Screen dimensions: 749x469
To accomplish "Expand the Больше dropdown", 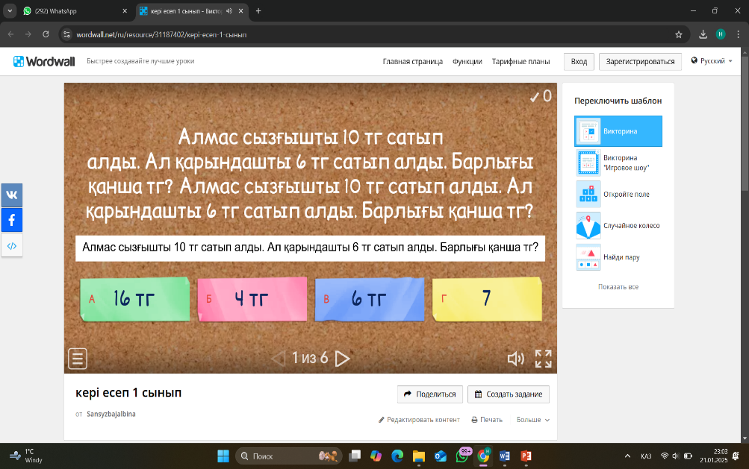I will tap(533, 420).
